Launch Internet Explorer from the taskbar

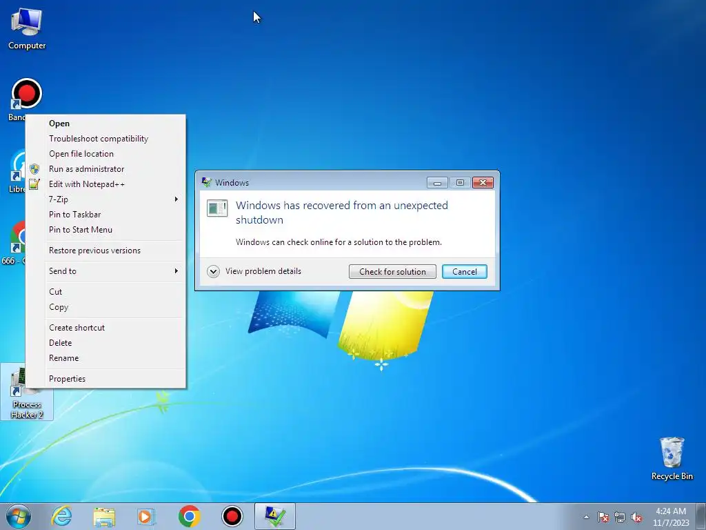pos(61,516)
